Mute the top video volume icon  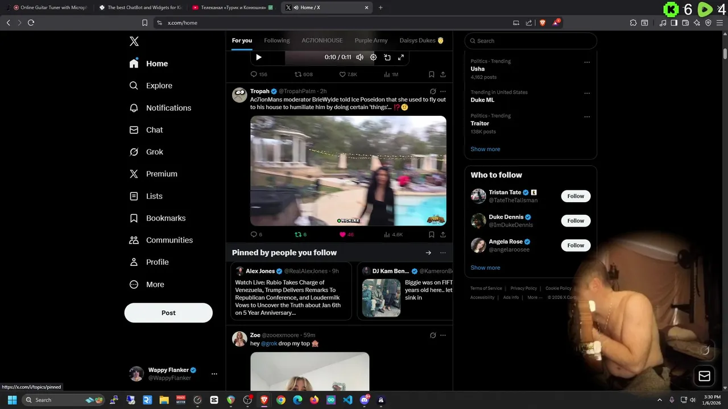click(359, 57)
